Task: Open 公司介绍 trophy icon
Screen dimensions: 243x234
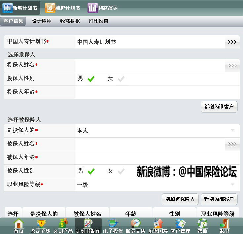Action: [41, 223]
